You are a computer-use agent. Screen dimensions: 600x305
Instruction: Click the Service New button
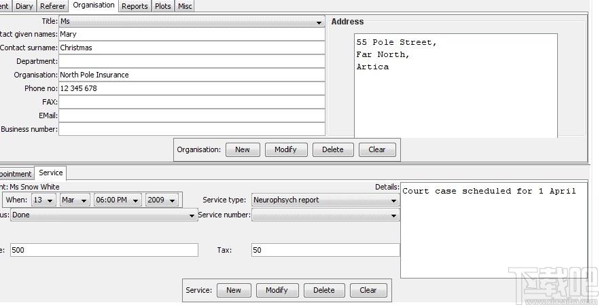click(x=234, y=290)
